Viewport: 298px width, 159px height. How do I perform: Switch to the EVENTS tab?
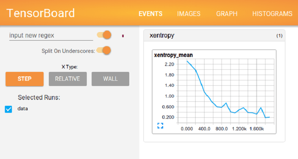tap(150, 14)
